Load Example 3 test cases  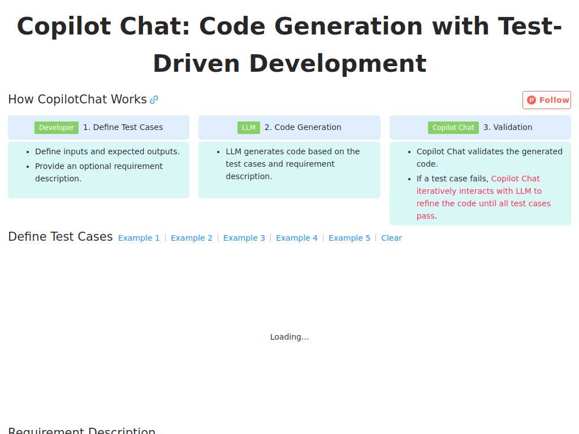click(x=244, y=238)
